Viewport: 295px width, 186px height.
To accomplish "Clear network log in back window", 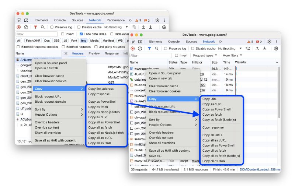I will coord(26,27).
